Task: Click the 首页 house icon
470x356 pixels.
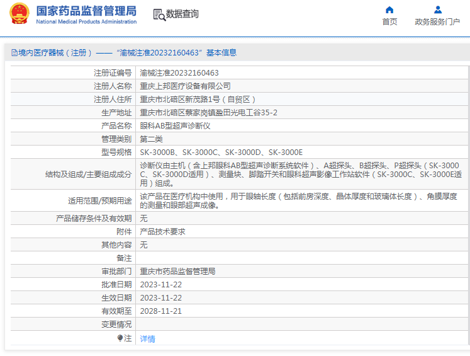Action: pos(389,9)
